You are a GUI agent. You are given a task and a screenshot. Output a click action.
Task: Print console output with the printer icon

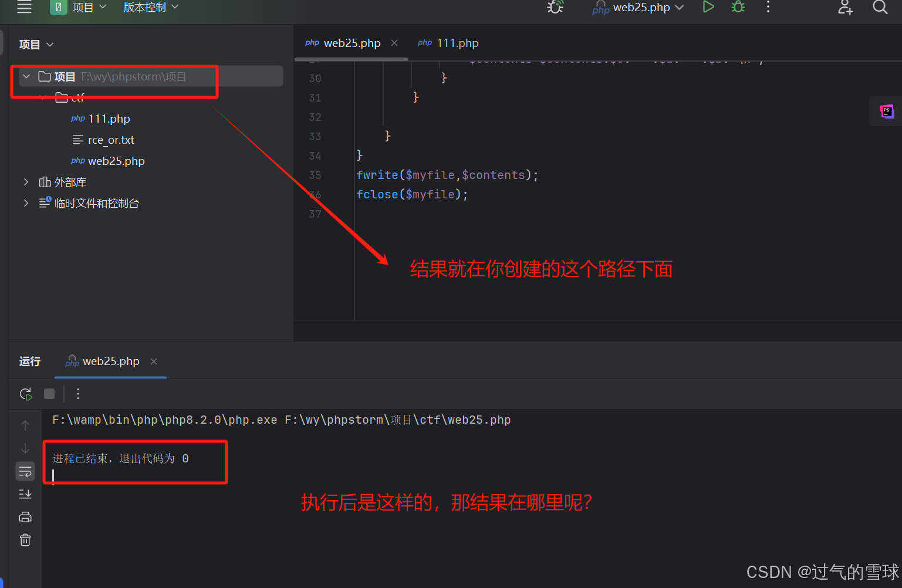click(x=25, y=516)
